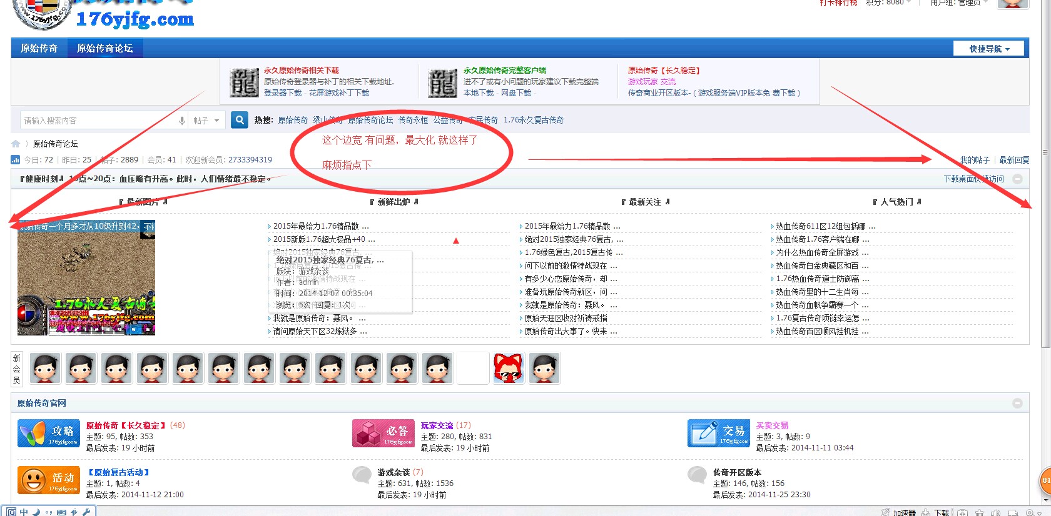
Task: Open 原始传奇【长久稳定】 forum link
Action: tap(126, 425)
